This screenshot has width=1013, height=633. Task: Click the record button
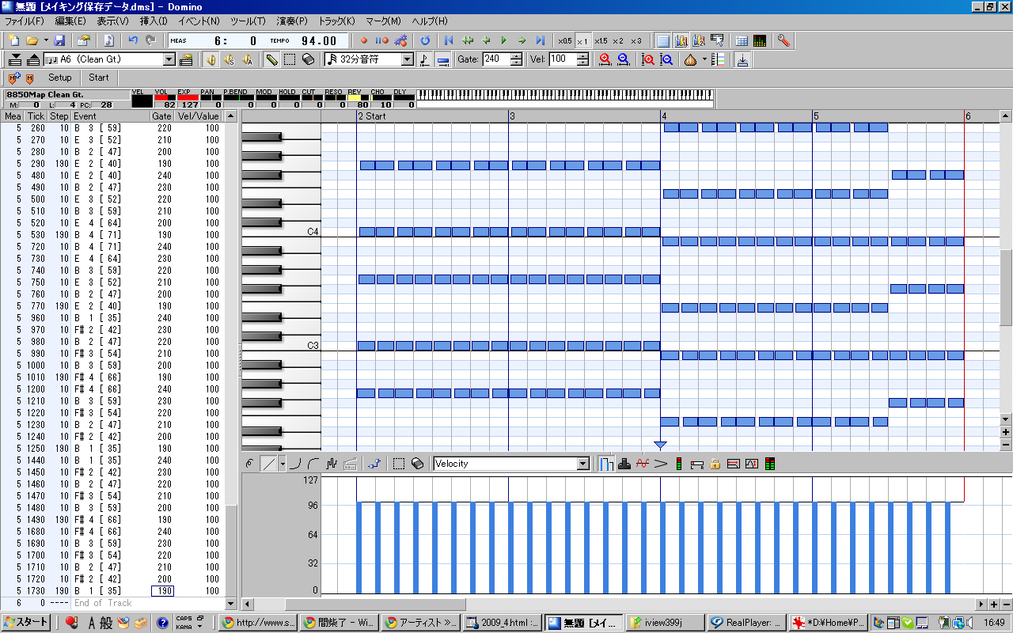tap(364, 40)
